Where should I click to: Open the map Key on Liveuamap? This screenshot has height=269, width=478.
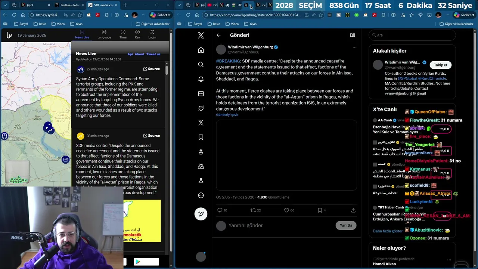(137, 34)
